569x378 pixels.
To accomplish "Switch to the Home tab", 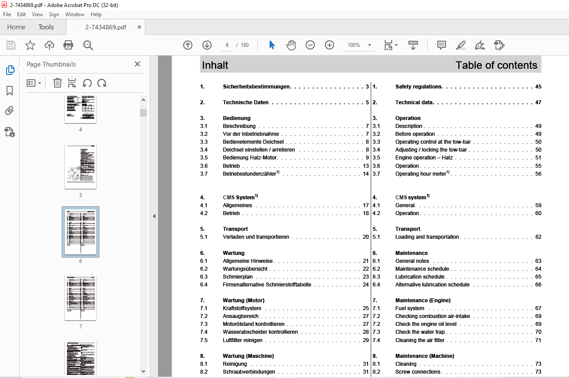I will click(16, 27).
